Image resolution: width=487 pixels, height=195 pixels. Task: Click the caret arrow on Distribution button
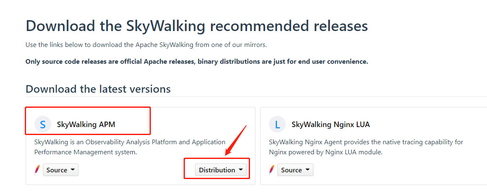click(240, 170)
